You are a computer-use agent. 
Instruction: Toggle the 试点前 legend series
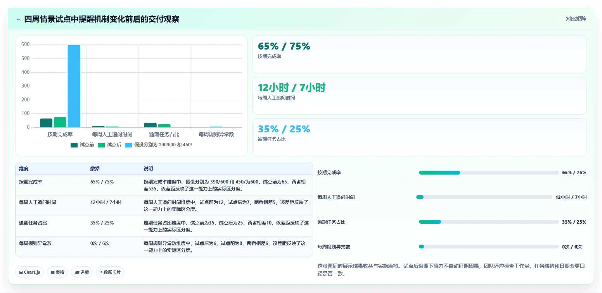point(82,145)
